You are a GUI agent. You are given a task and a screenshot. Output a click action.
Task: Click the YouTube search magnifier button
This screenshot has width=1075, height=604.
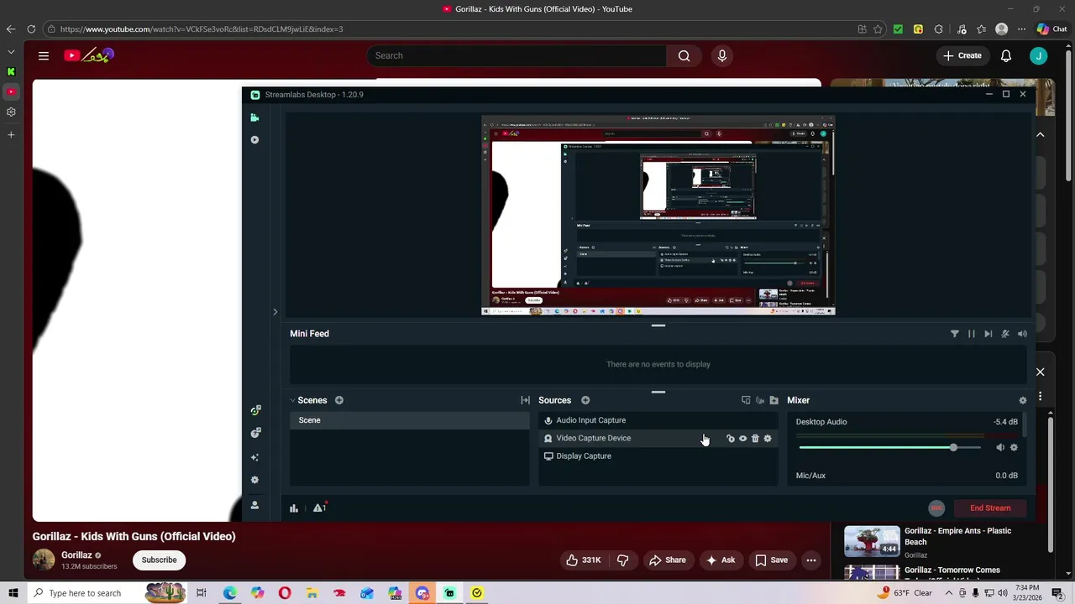pyautogui.click(x=684, y=55)
